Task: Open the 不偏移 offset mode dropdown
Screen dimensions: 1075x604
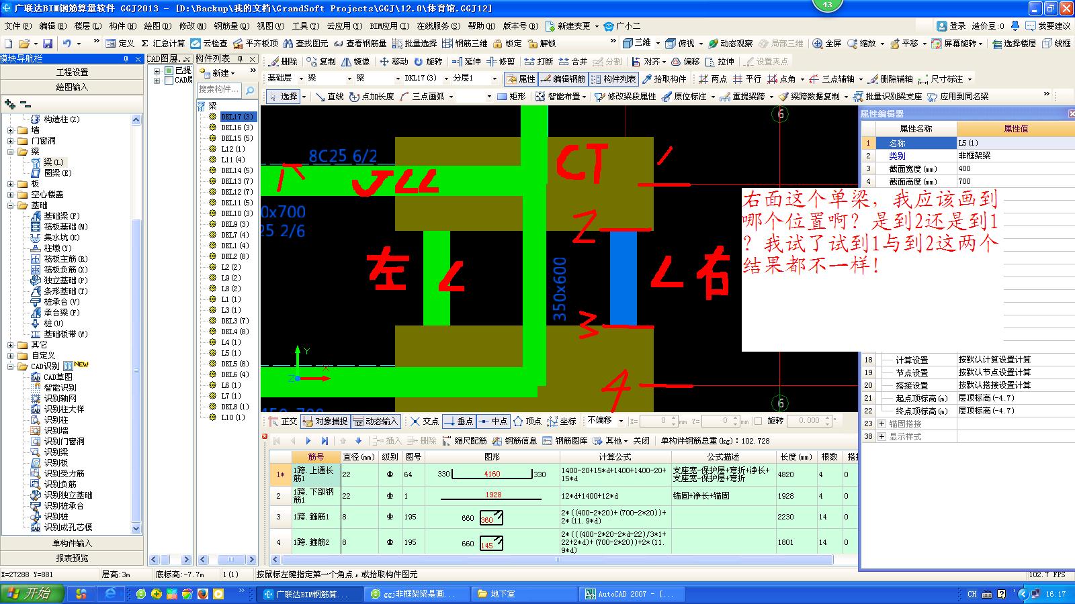Action: [621, 421]
